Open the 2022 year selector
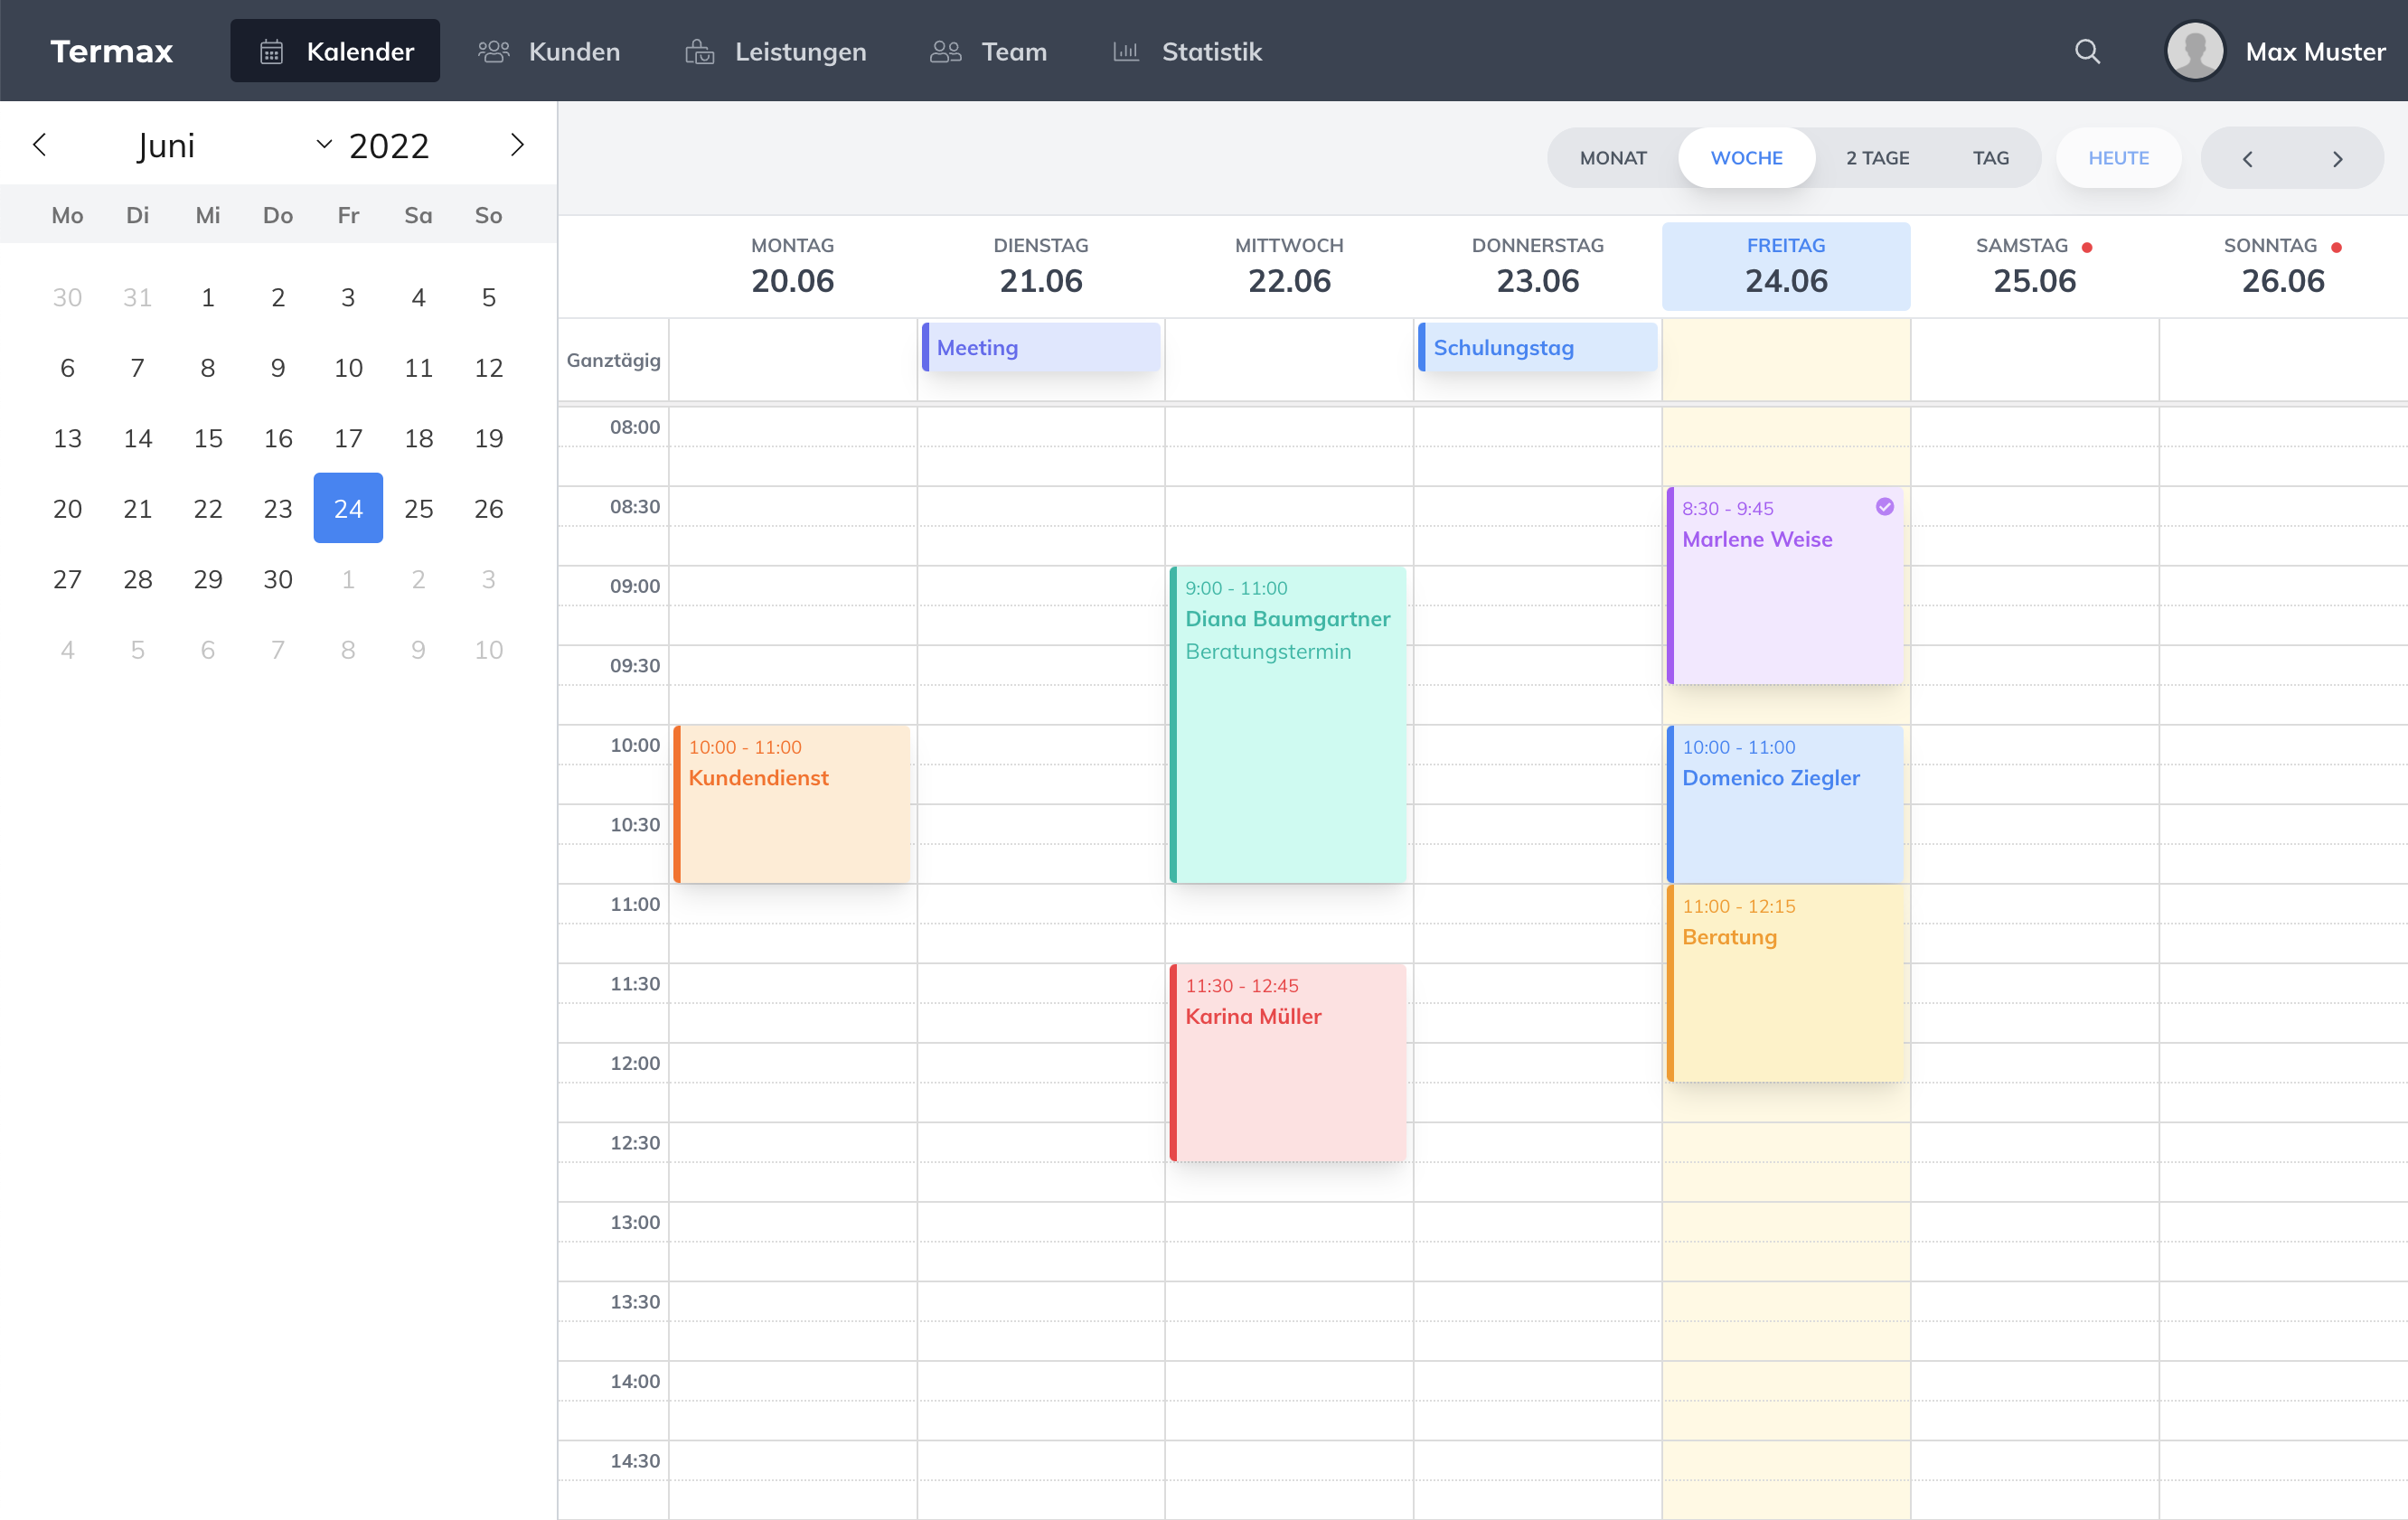The width and height of the screenshot is (2408, 1520). (389, 146)
